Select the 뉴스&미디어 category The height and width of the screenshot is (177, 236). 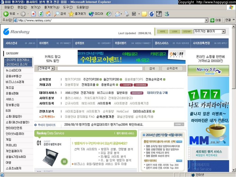pyautogui.click(x=13, y=71)
